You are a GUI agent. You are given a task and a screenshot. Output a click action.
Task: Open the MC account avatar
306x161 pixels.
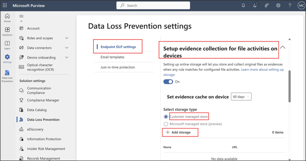pos(301,5)
